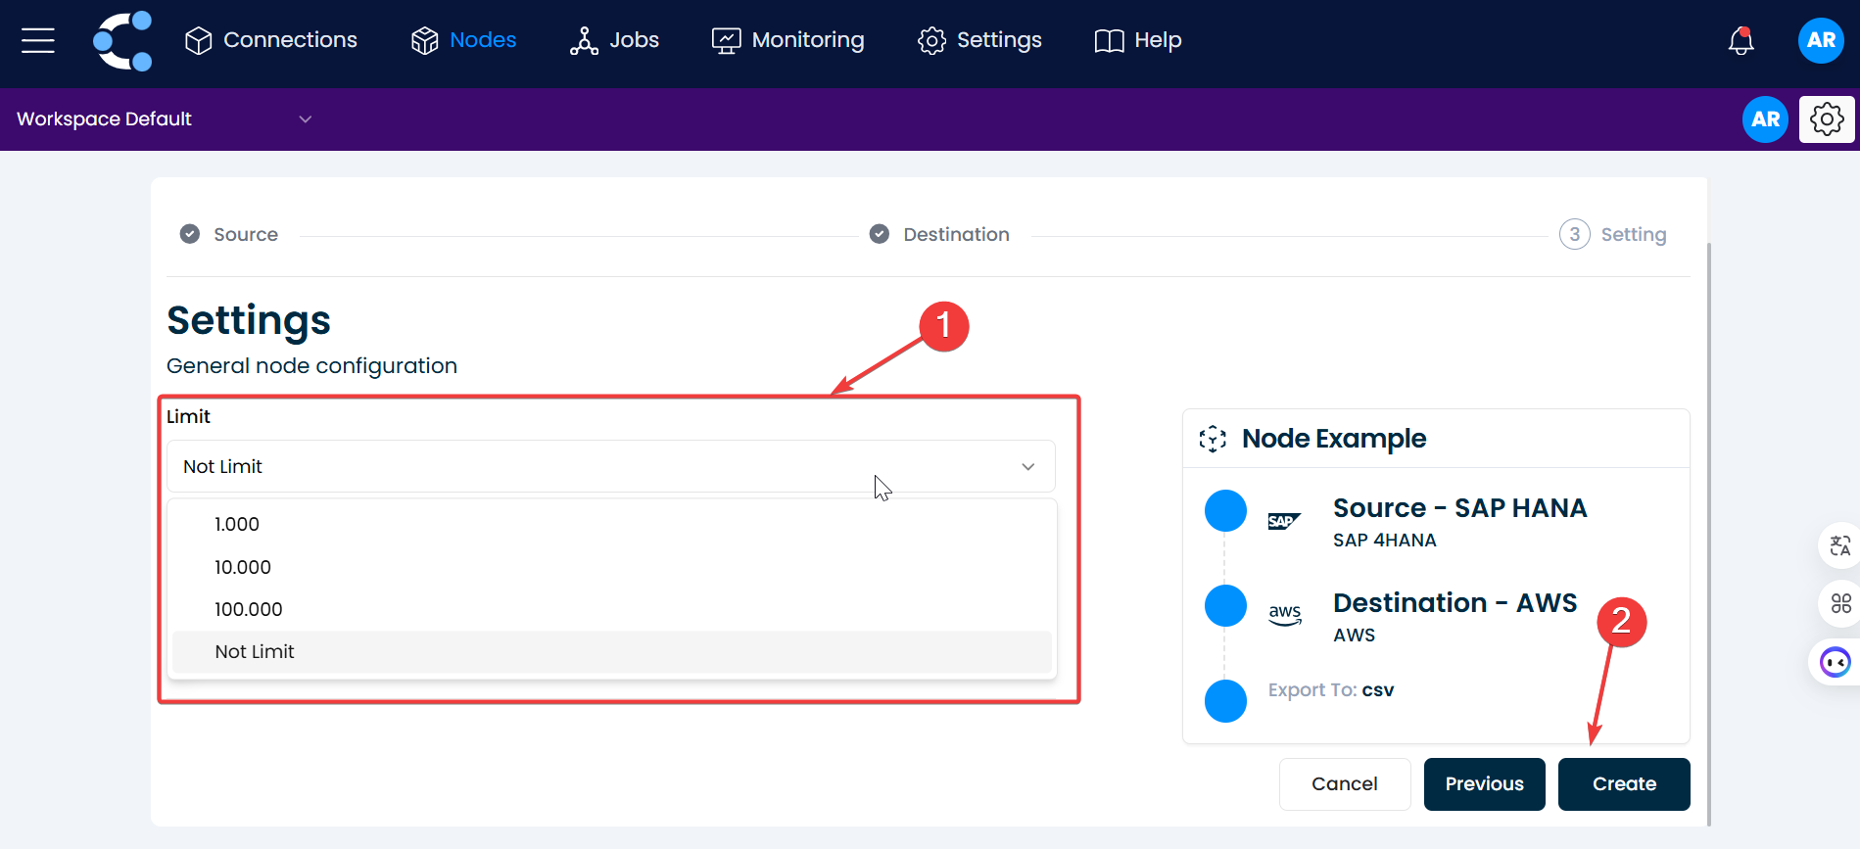Image resolution: width=1860 pixels, height=849 pixels.
Task: Click the workspace AR avatar in purple bar
Action: click(1765, 119)
